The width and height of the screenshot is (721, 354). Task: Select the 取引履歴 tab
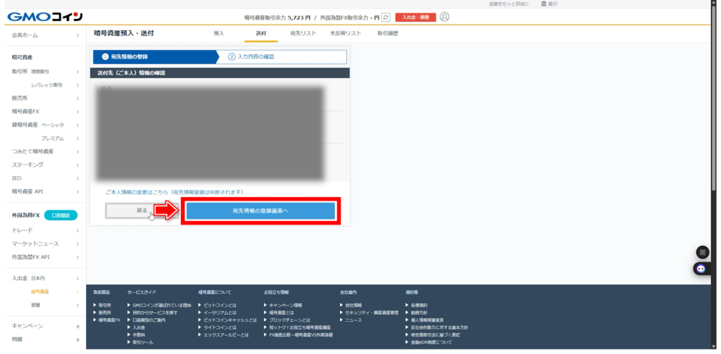(388, 33)
